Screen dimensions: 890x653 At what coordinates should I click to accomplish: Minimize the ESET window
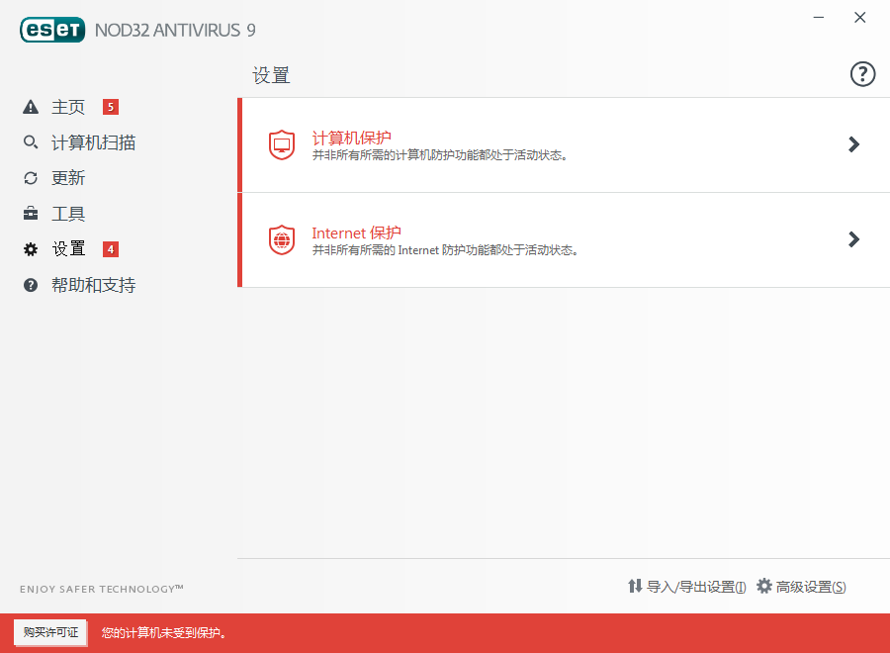click(819, 18)
